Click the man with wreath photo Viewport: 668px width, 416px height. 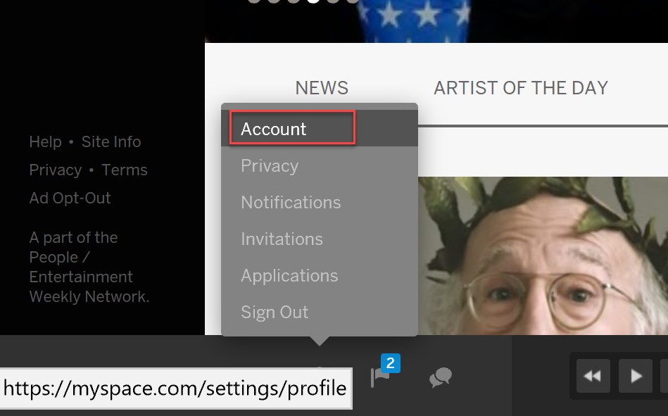543,256
